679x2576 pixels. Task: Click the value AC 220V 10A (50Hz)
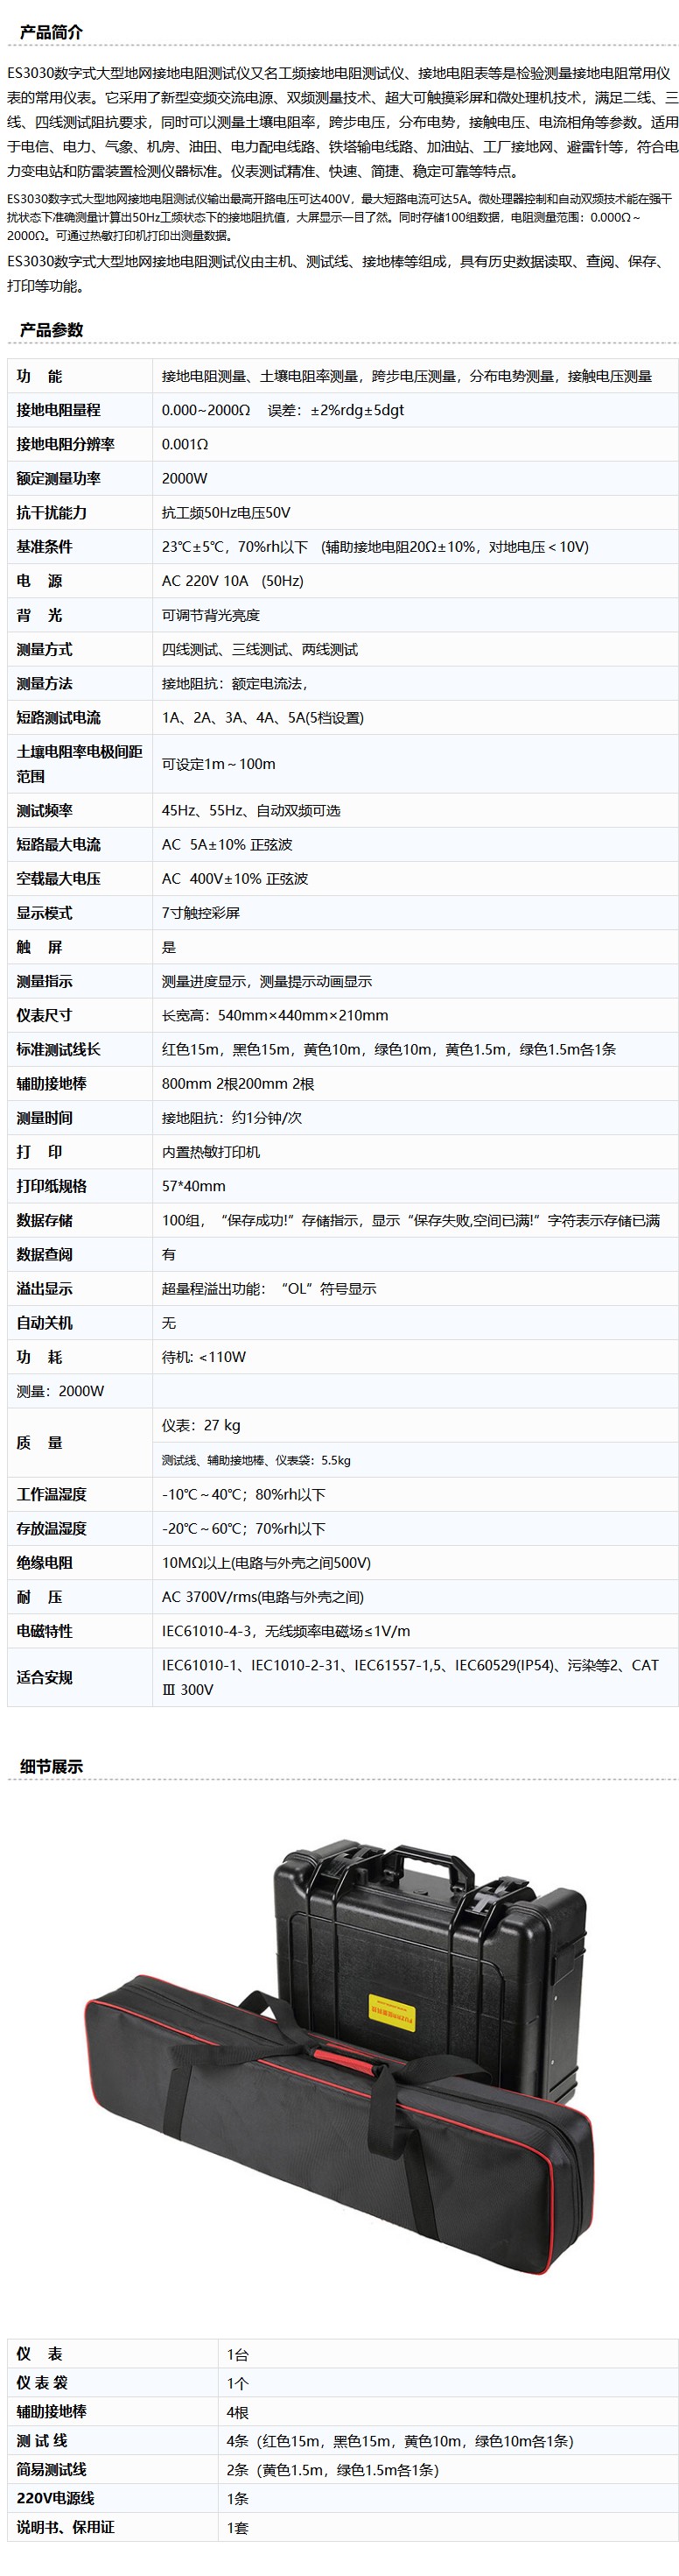(x=233, y=580)
